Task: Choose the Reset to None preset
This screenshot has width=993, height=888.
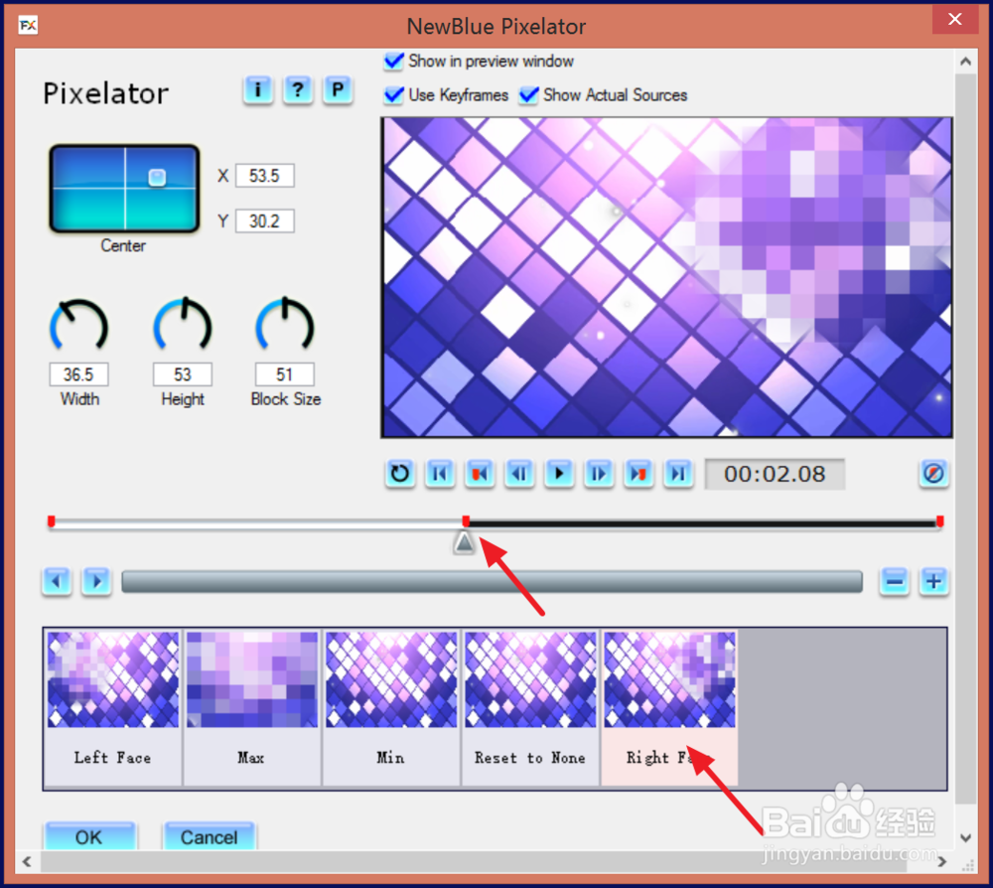Action: point(530,707)
